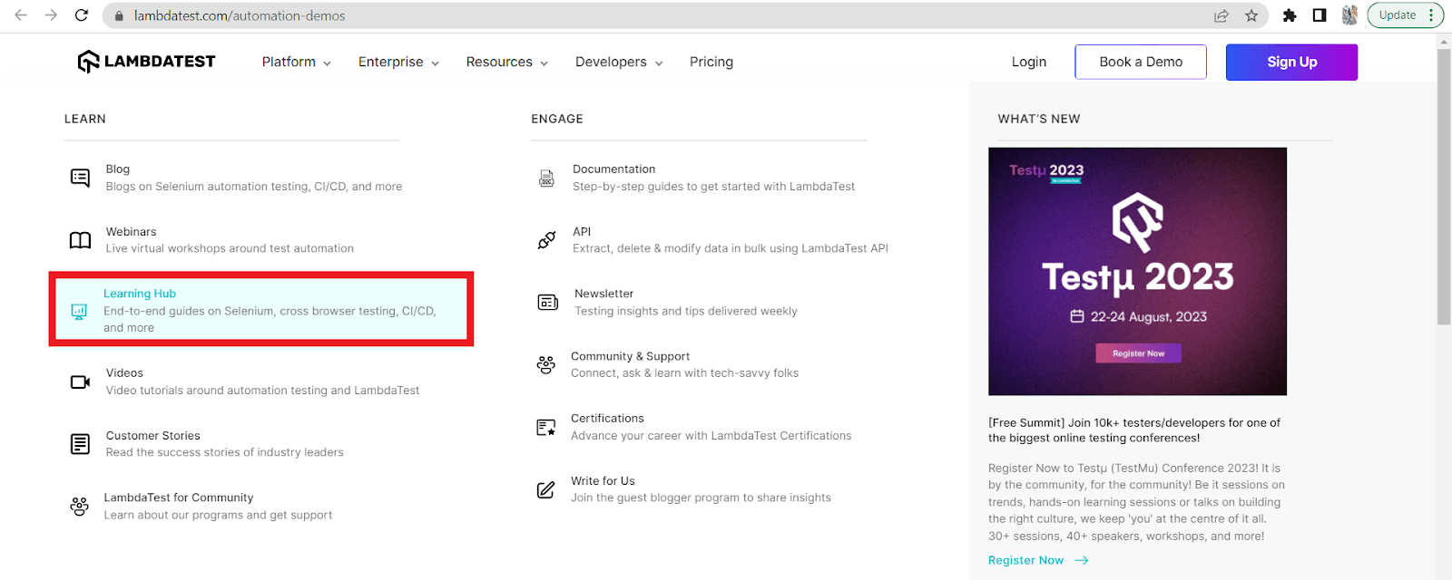
Task: Click the Certifications badge icon
Action: coord(545,427)
